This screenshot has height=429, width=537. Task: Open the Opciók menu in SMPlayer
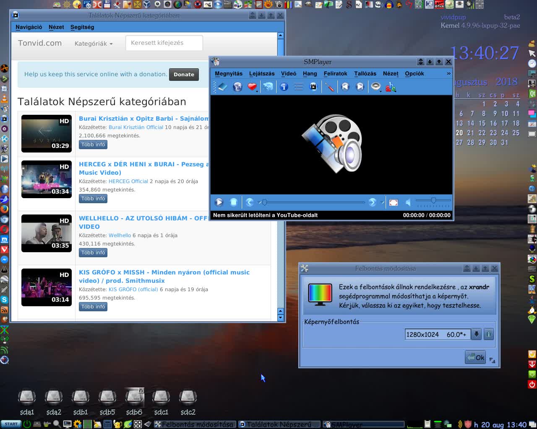[414, 73]
